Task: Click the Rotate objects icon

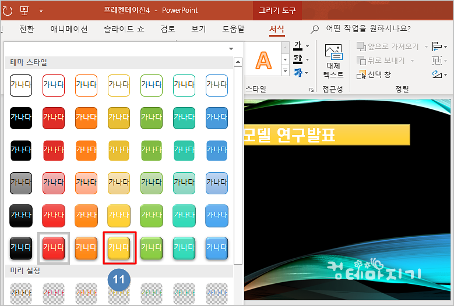Action: click(x=437, y=74)
